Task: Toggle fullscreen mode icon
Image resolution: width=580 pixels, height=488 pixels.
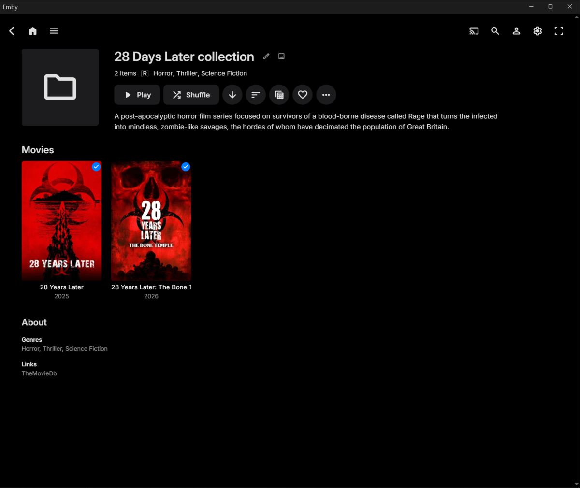Action: [559, 31]
